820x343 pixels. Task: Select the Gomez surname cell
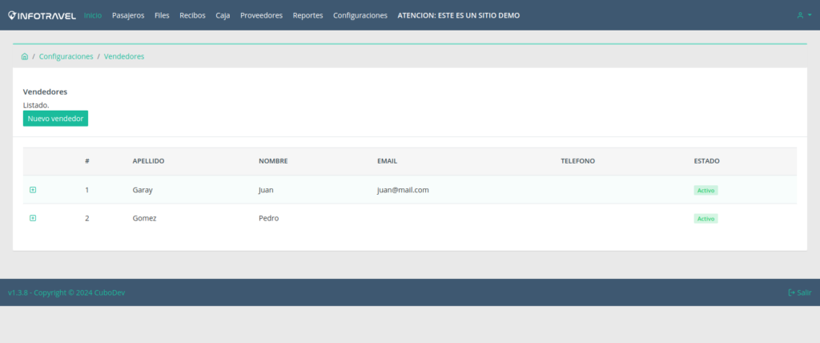(144, 218)
